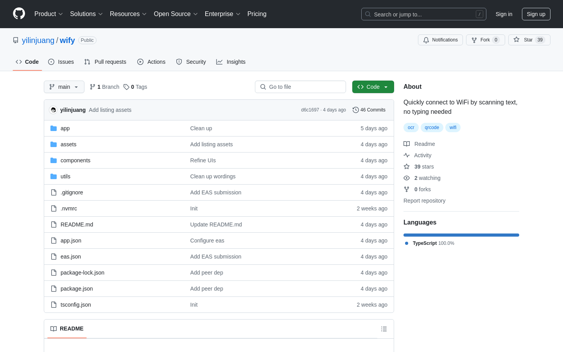The image size is (563, 352).
Task: Expand the Resources menu
Action: tap(128, 14)
